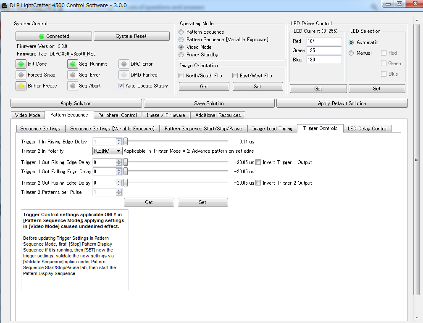Open Sequence Settings [Variable Exposure] subtab
The height and width of the screenshot is (323, 423).
tap(113, 129)
